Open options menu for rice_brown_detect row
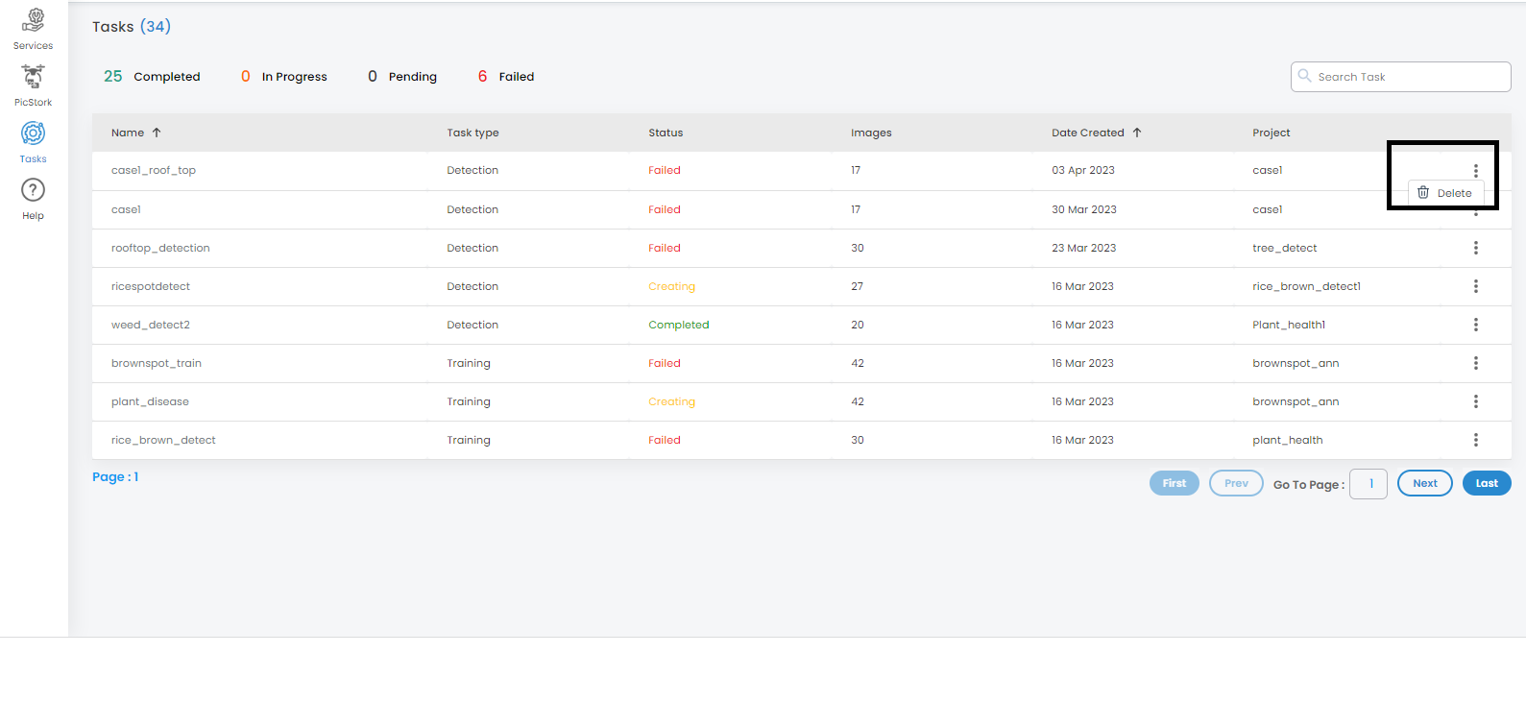 click(x=1475, y=440)
